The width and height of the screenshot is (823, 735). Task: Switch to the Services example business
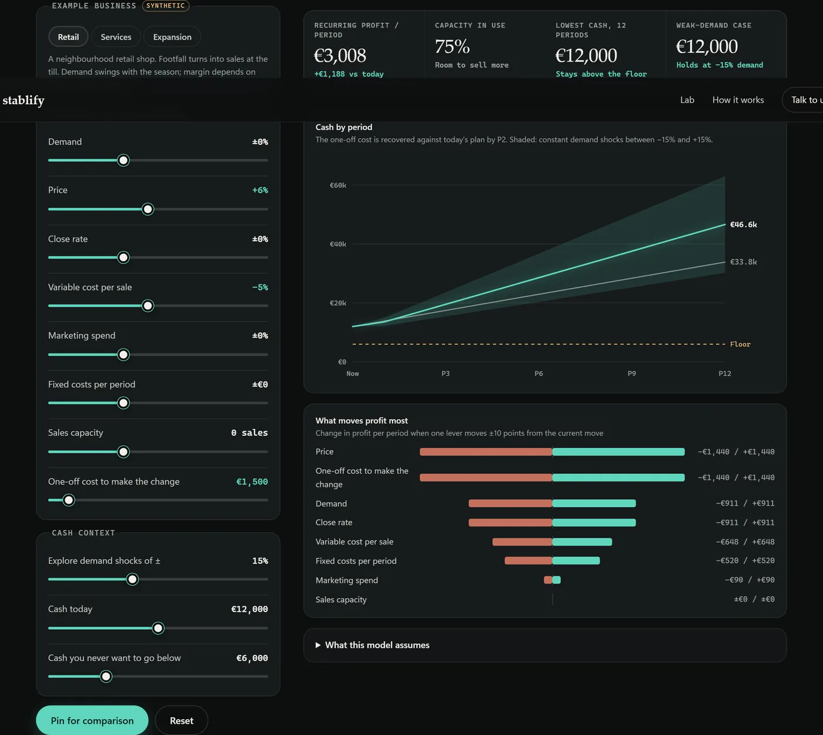(x=116, y=37)
